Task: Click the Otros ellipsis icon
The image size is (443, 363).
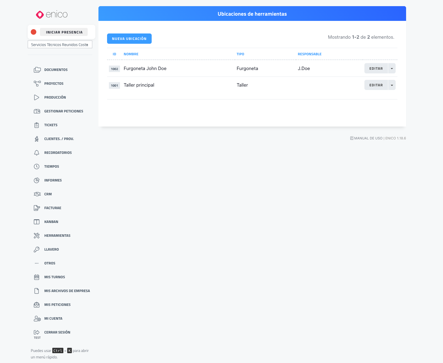Action: [x=37, y=263]
